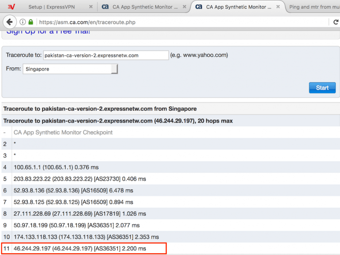Close the second CA App Synthetic Monitor tab
340x255 pixels.
(x=184, y=7)
